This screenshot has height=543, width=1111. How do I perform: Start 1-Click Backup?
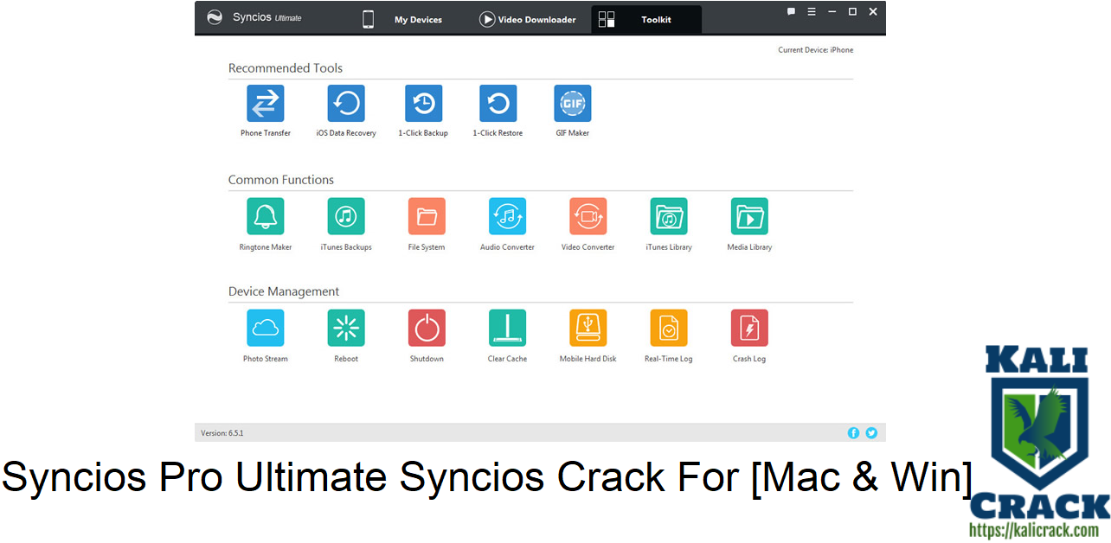click(424, 104)
